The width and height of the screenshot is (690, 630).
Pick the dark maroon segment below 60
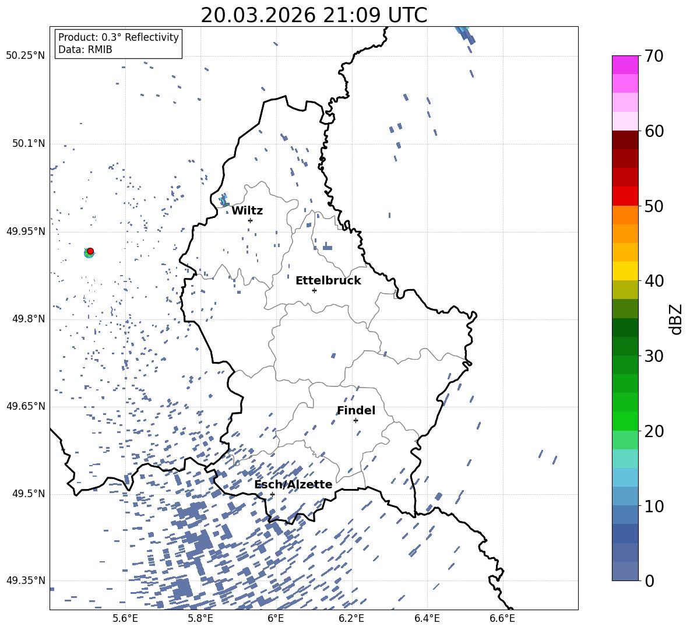tap(625, 140)
